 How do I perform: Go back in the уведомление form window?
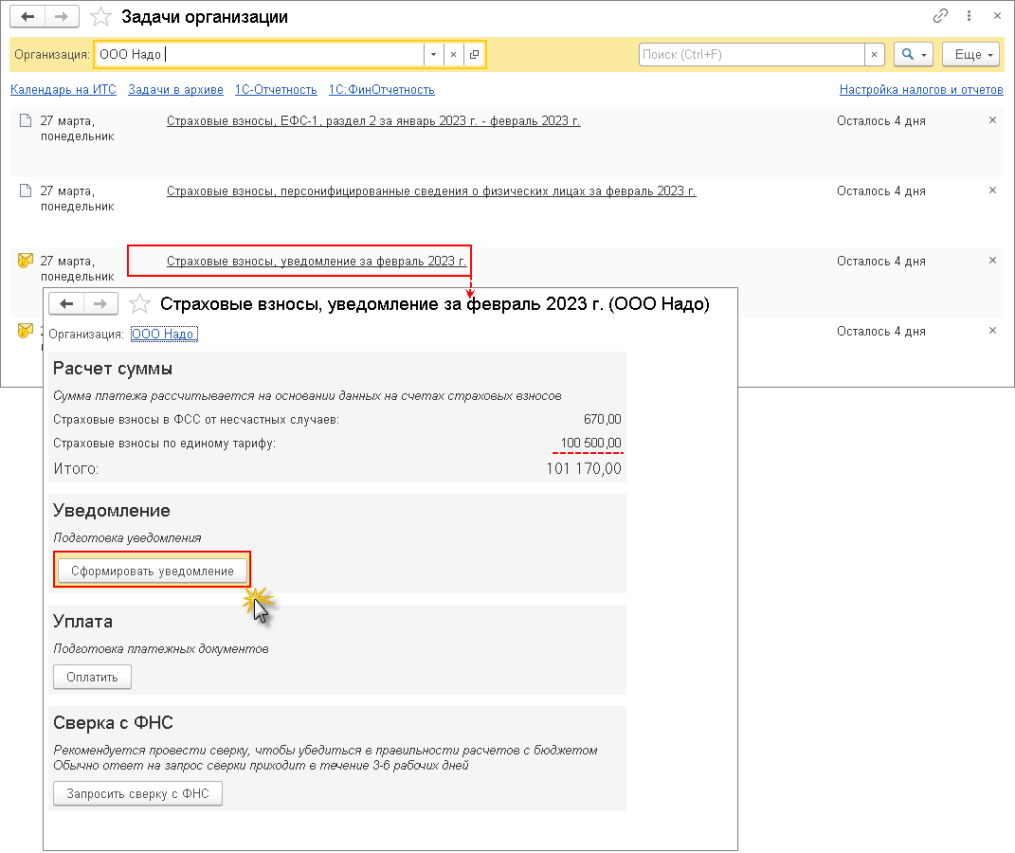click(x=66, y=303)
